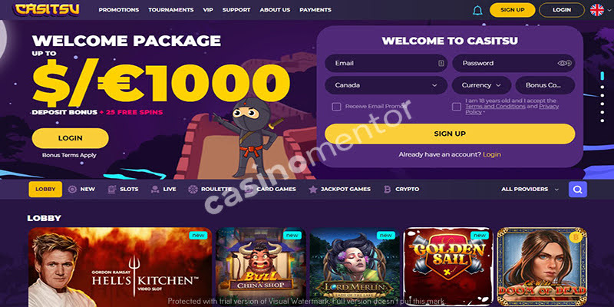Open the Currency dropdown
This screenshot has width=614, height=307.
pos(481,85)
